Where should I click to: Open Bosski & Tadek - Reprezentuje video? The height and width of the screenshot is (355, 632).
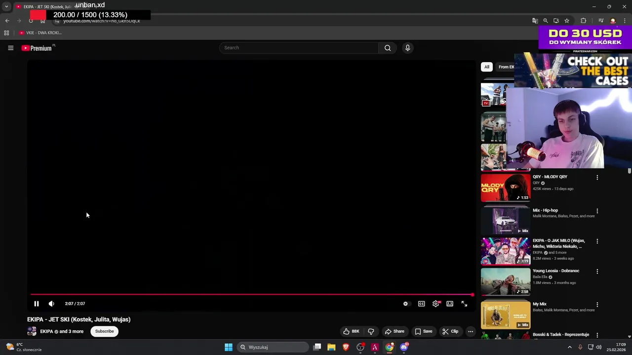click(x=561, y=335)
